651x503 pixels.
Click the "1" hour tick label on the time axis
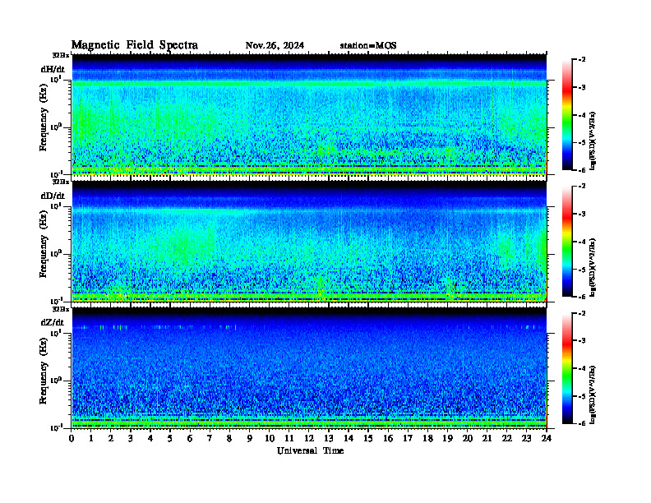point(91,439)
